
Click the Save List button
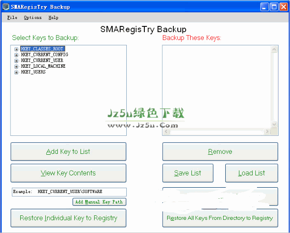click(188, 173)
